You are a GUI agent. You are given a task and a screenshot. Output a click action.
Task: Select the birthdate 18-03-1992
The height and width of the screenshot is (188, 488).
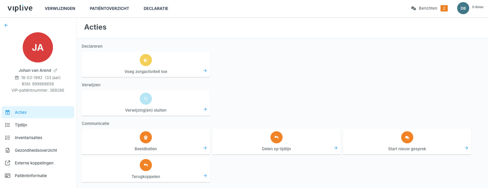pyautogui.click(x=32, y=78)
